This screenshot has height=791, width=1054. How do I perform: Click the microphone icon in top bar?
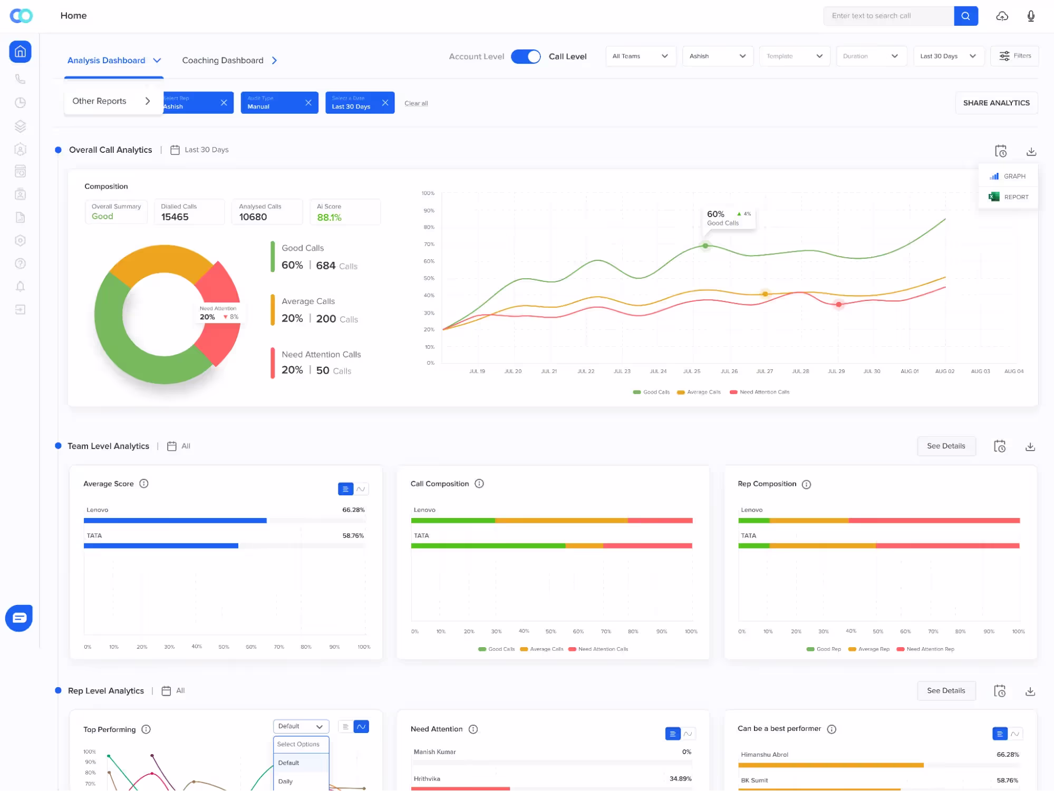(x=1031, y=16)
